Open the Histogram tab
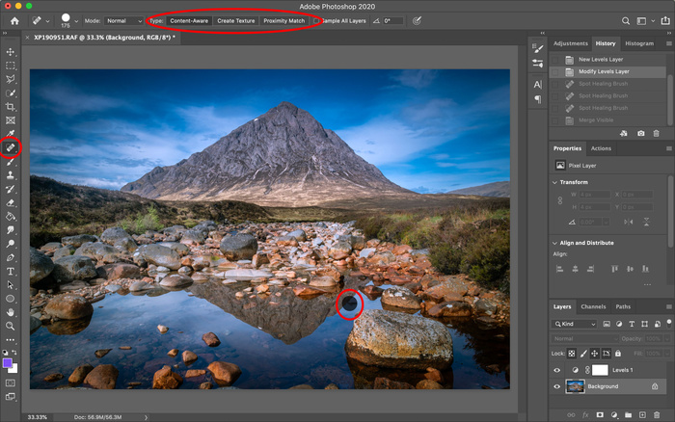675x422 pixels. click(x=638, y=43)
